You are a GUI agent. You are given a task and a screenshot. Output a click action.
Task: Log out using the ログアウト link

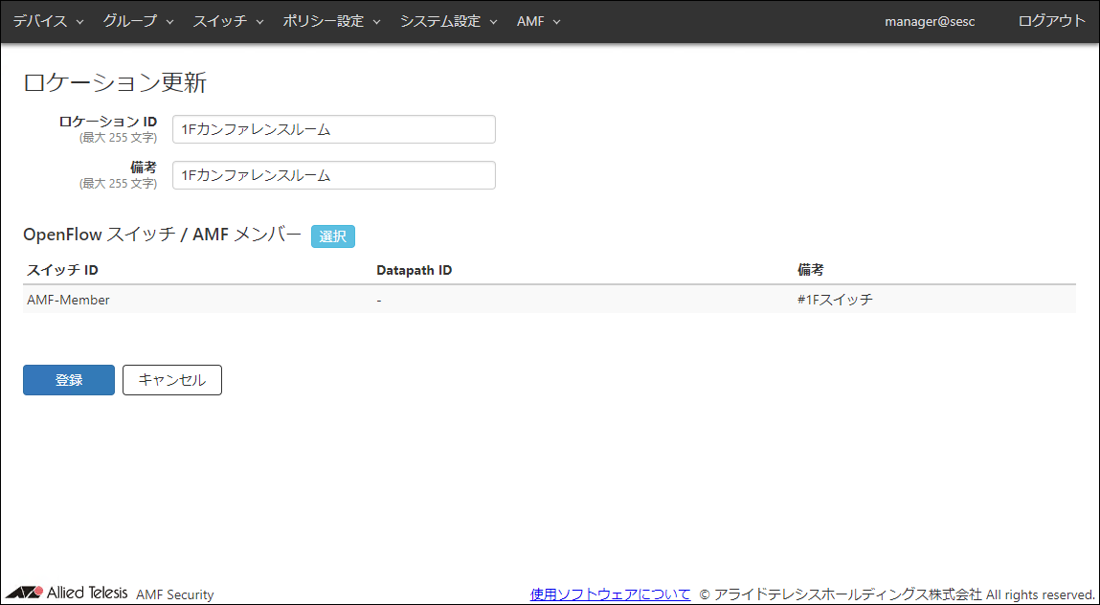1051,21
